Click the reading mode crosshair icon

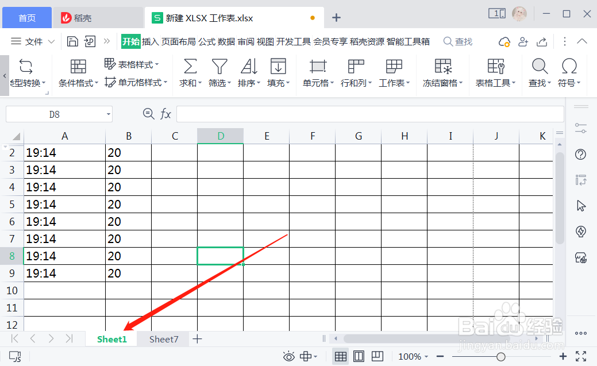pyautogui.click(x=306, y=356)
